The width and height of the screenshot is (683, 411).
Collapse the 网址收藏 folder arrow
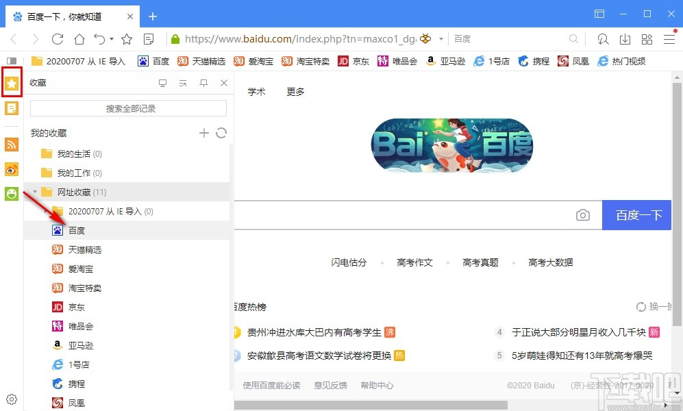coord(35,192)
